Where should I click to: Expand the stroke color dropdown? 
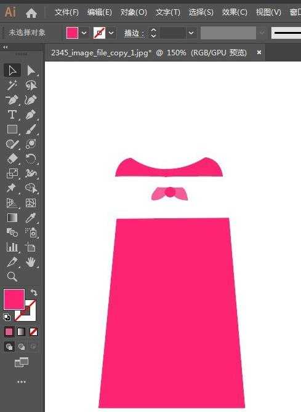[111, 33]
